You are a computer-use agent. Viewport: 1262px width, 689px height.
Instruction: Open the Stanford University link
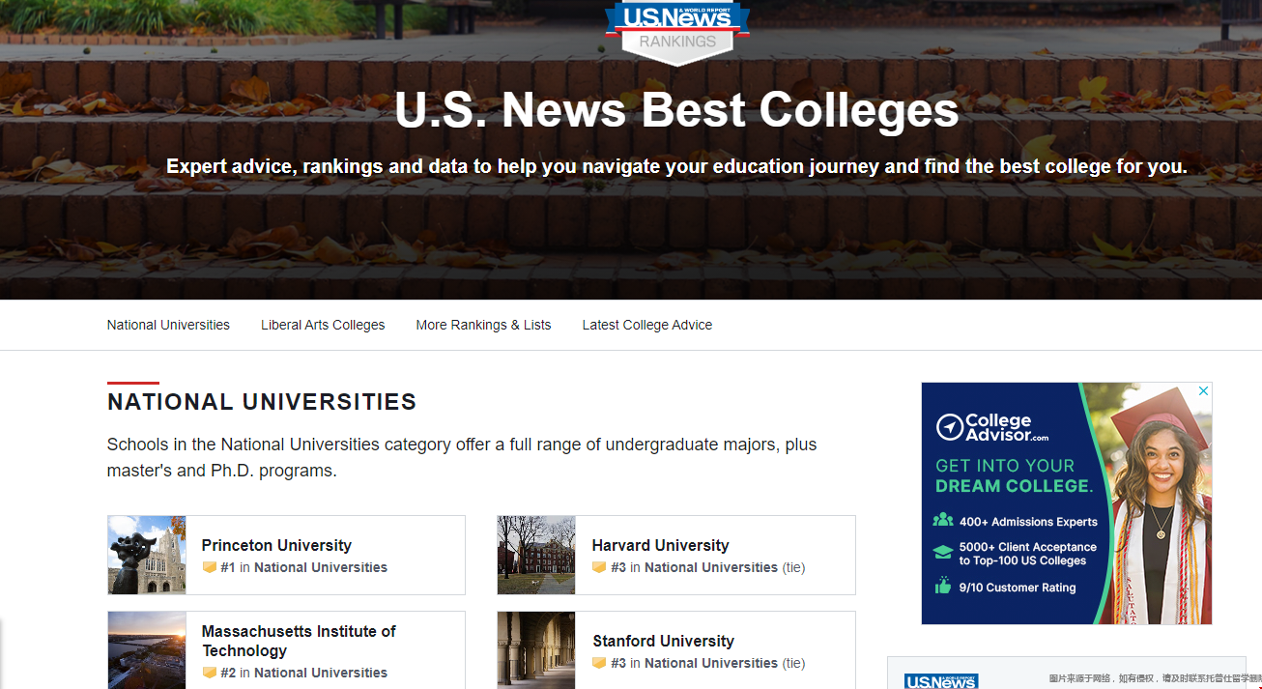coord(663,641)
